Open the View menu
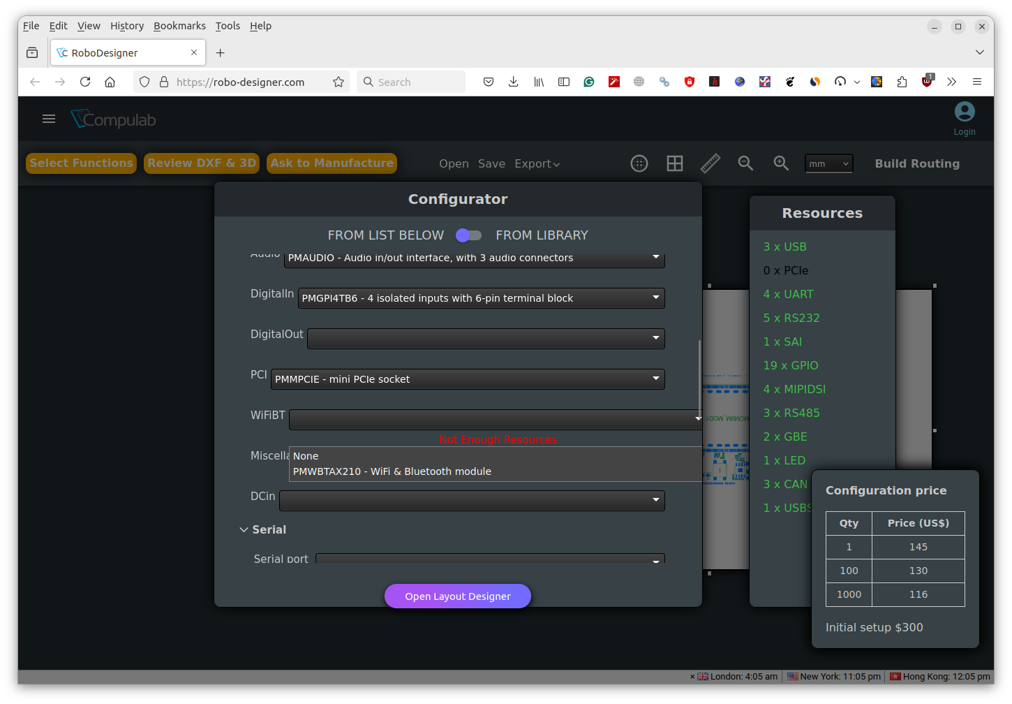 (89, 26)
